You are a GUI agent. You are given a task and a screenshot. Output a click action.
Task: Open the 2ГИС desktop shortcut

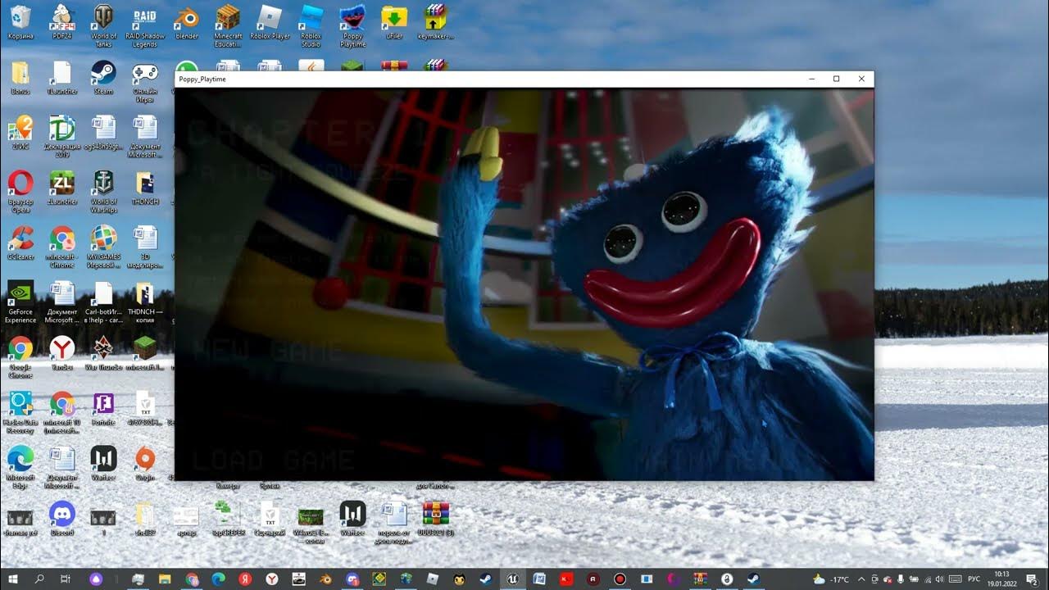tap(20, 133)
